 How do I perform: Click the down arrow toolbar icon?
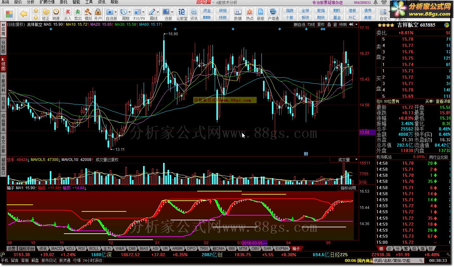point(36,17)
